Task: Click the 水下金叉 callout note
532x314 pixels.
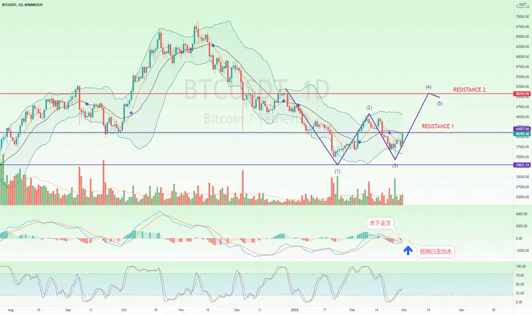Action: [380, 223]
